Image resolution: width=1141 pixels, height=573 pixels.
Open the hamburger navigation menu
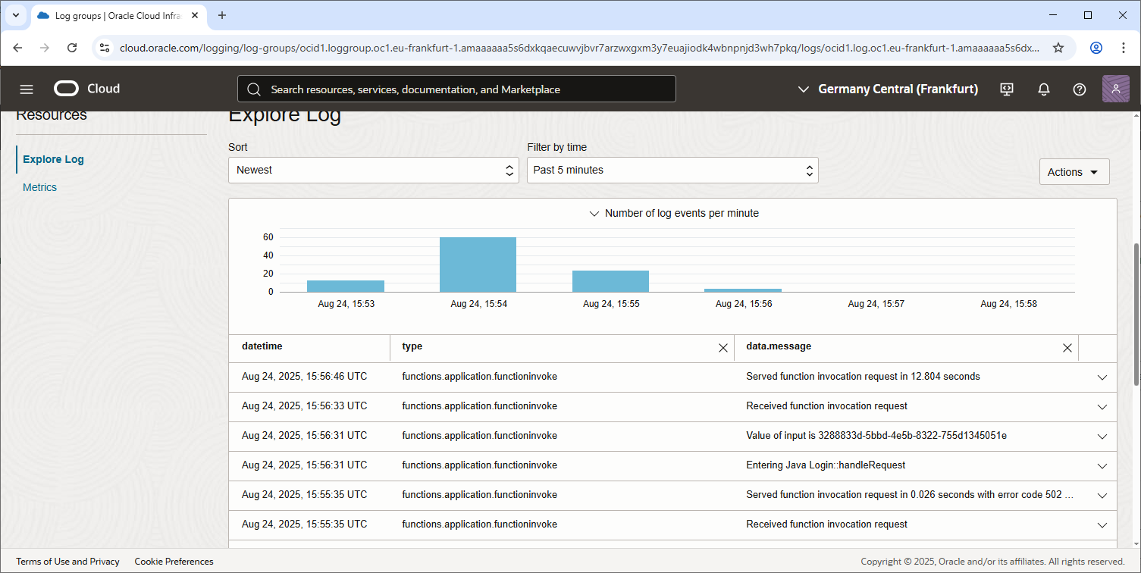coord(27,89)
